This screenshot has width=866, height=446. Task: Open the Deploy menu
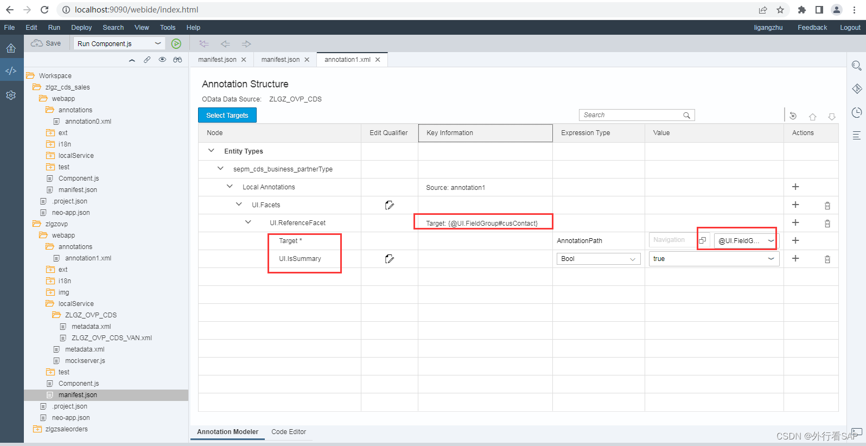(81, 28)
